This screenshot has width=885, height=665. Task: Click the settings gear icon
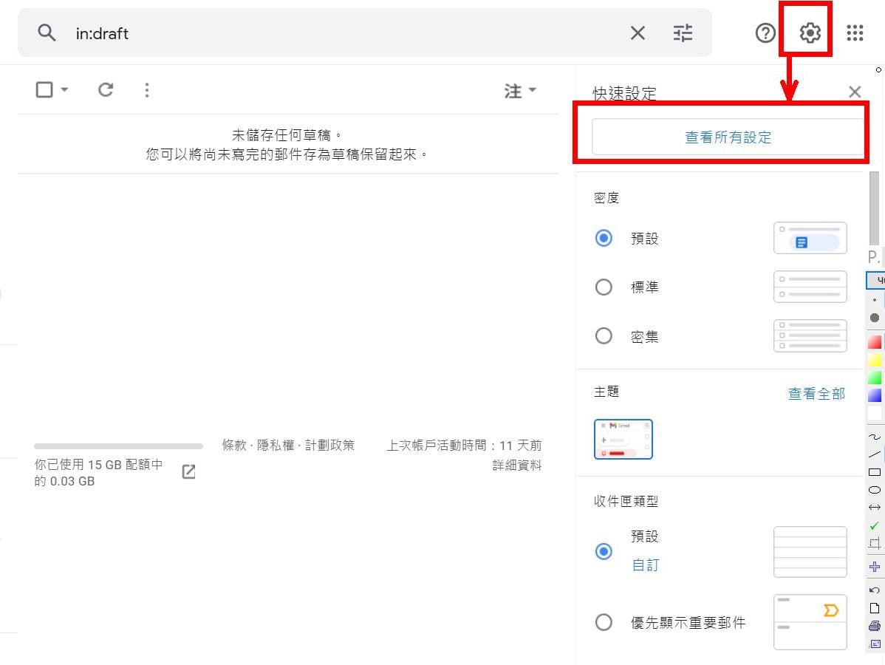coord(810,33)
